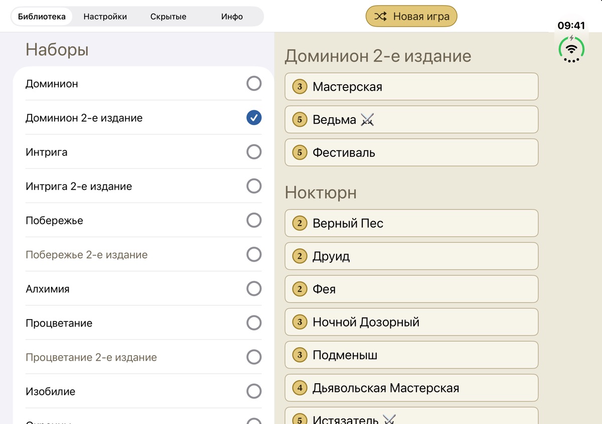The image size is (602, 424).
Task: Select the Изобилие set radio button
Action: [x=254, y=391]
